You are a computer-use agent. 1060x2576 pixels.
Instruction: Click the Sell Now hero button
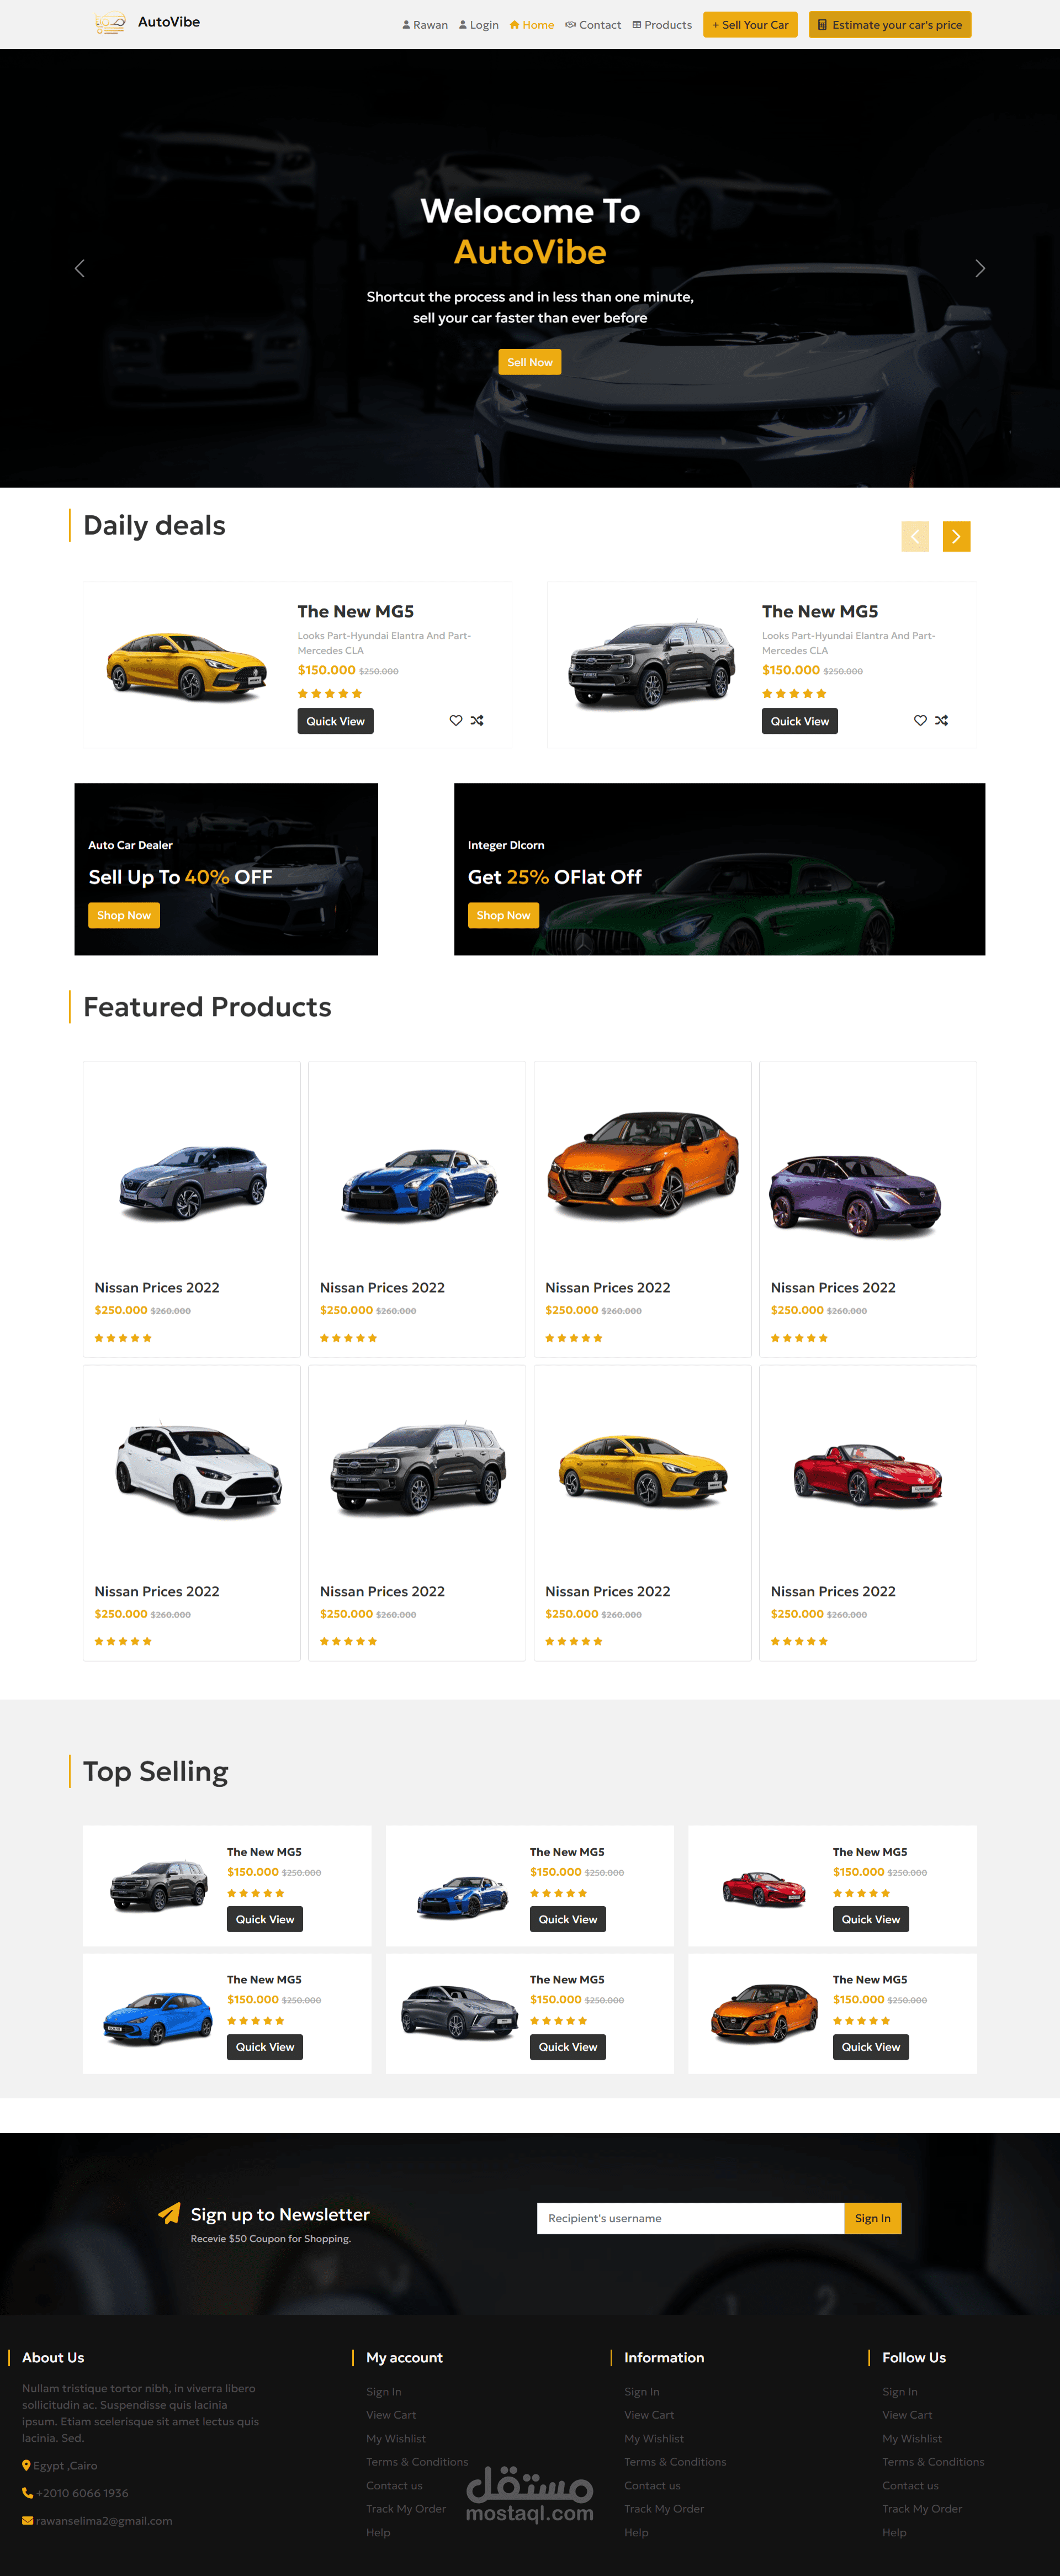click(x=530, y=362)
